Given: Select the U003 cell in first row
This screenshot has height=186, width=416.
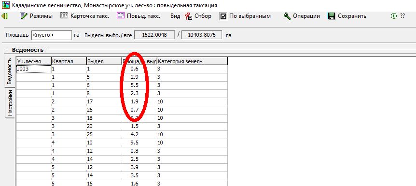Looking at the screenshot, I should coord(33,69).
